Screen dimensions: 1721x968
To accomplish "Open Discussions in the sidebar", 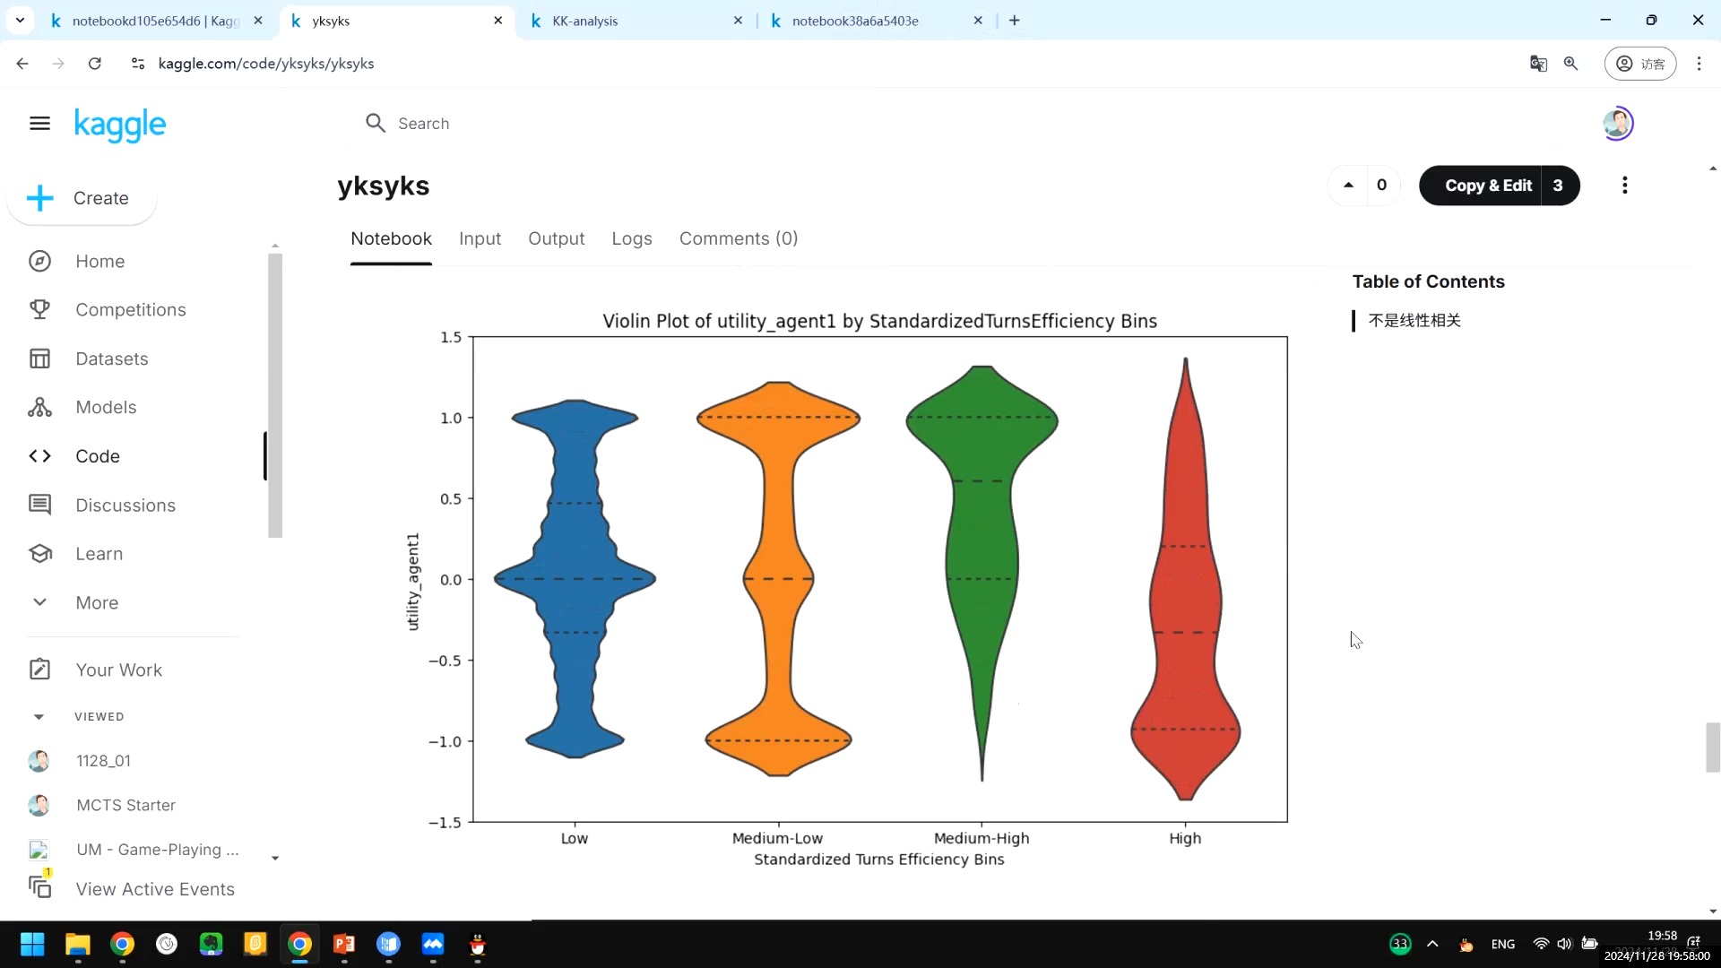I will pos(125,505).
